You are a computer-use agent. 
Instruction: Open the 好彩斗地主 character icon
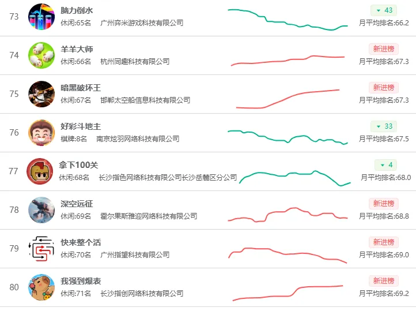tap(41, 133)
